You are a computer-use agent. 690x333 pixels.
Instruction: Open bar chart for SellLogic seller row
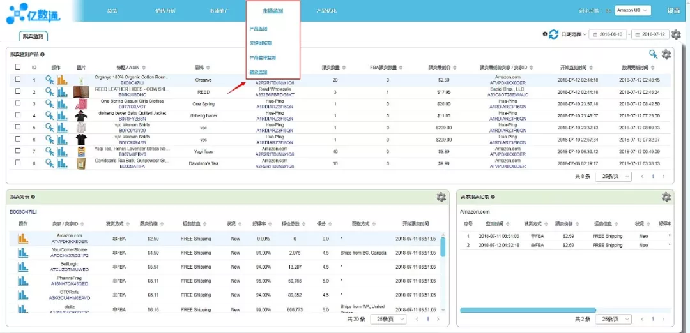click(x=23, y=267)
